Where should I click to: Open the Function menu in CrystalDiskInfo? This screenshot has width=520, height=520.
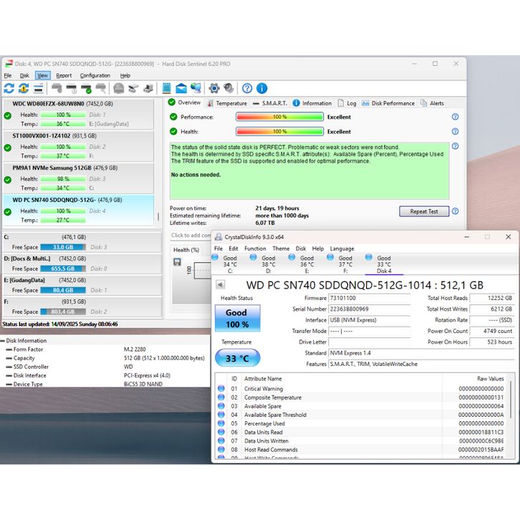point(255,249)
